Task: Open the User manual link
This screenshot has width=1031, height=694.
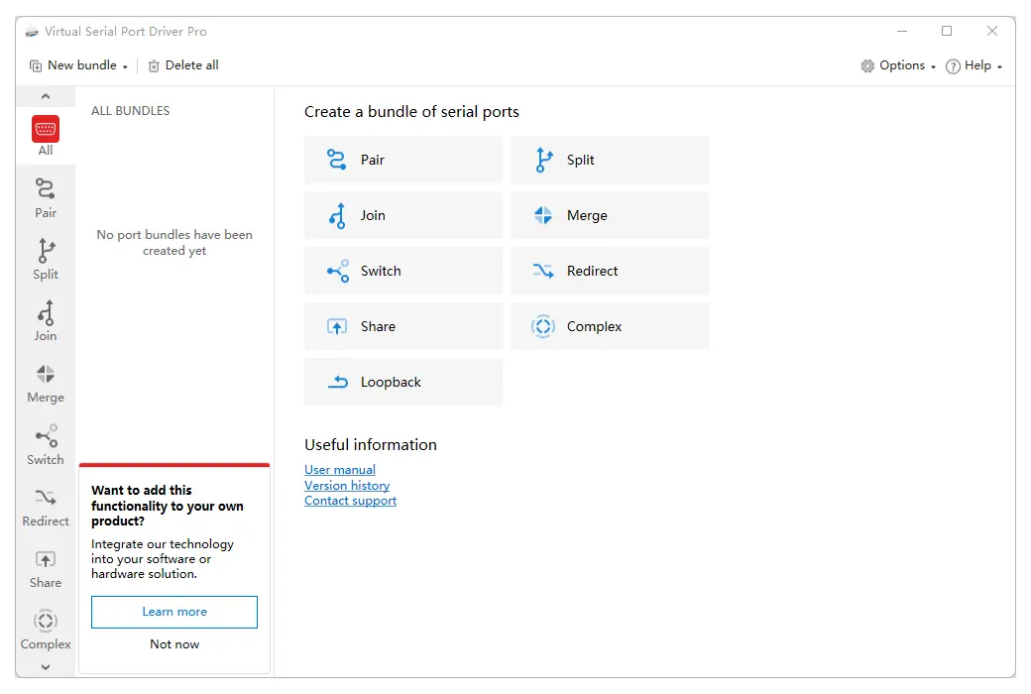Action: coord(340,470)
